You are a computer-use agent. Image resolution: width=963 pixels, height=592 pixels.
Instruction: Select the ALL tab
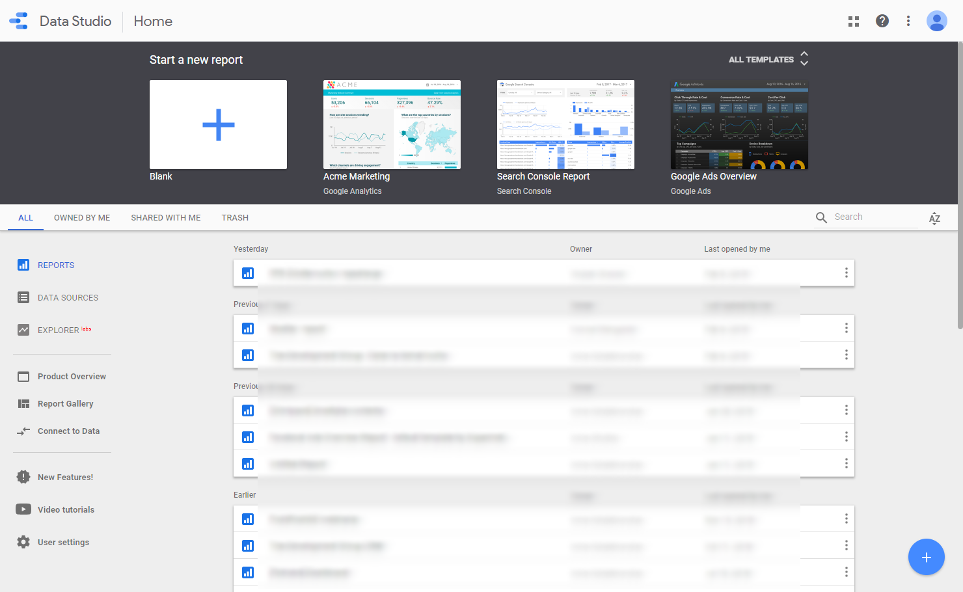(25, 218)
